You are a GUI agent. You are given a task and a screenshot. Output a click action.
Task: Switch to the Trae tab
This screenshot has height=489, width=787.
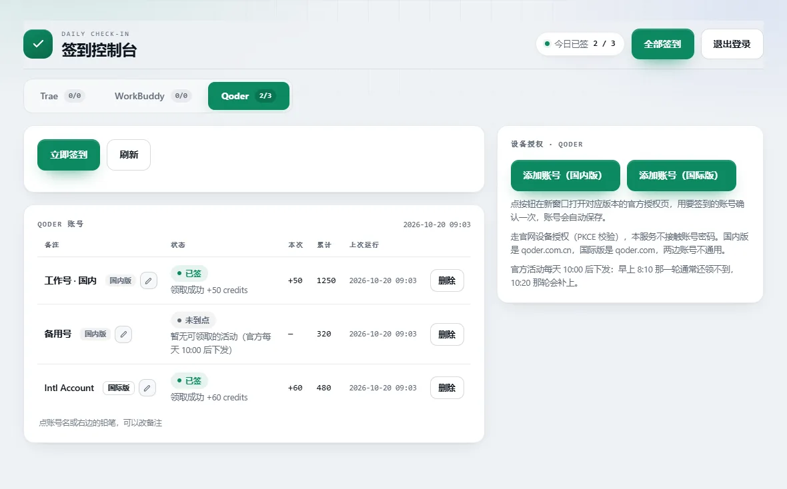pos(62,96)
